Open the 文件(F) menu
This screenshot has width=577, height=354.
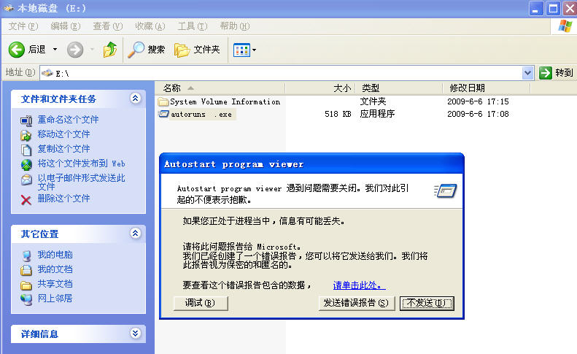(23, 26)
